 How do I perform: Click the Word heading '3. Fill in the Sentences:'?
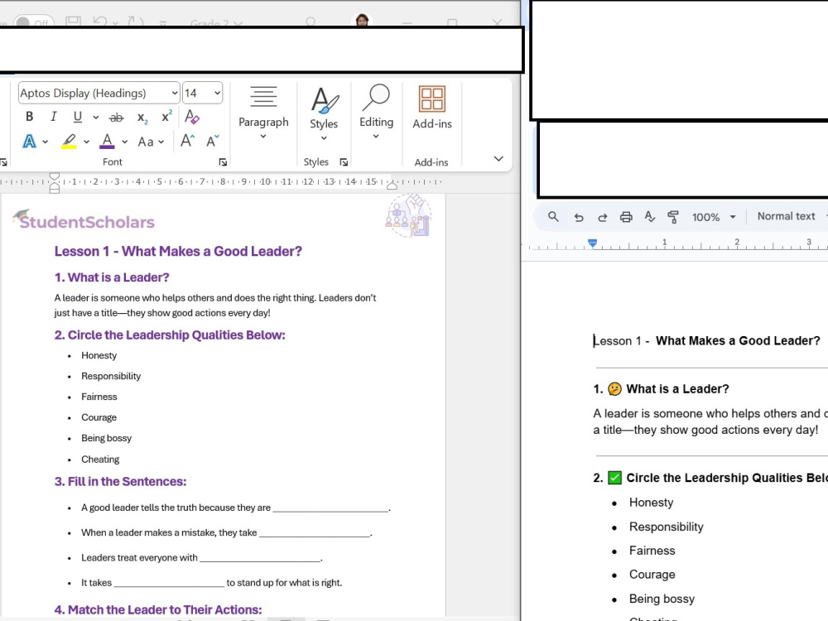point(120,482)
